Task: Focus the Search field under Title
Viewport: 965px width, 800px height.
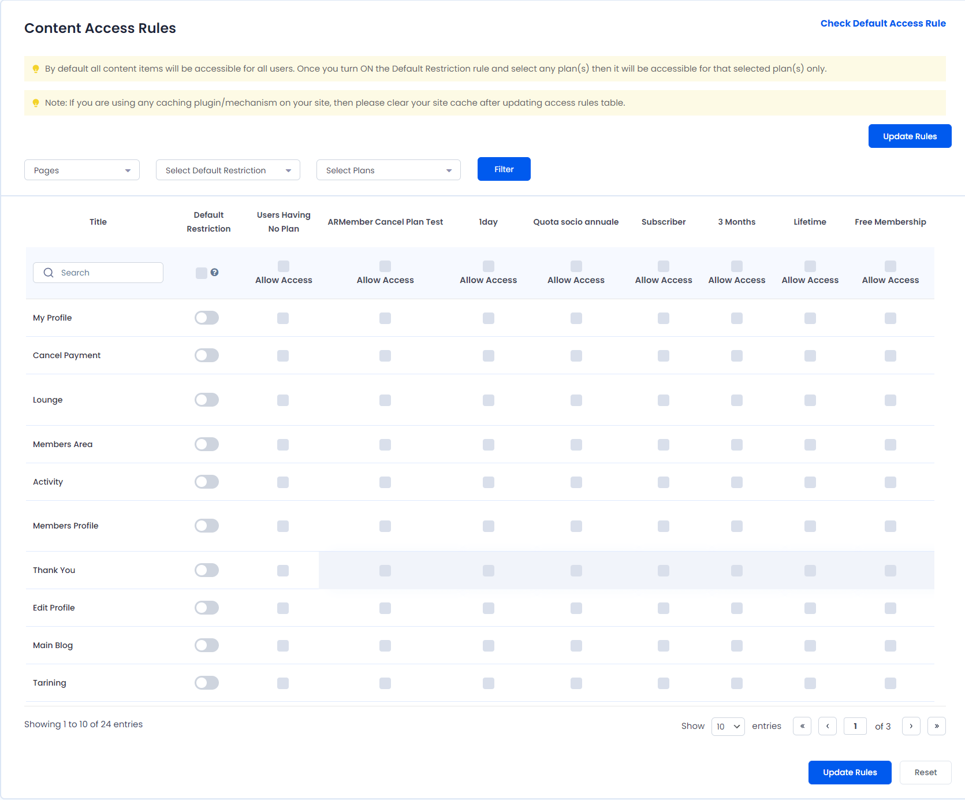Action: (x=98, y=273)
